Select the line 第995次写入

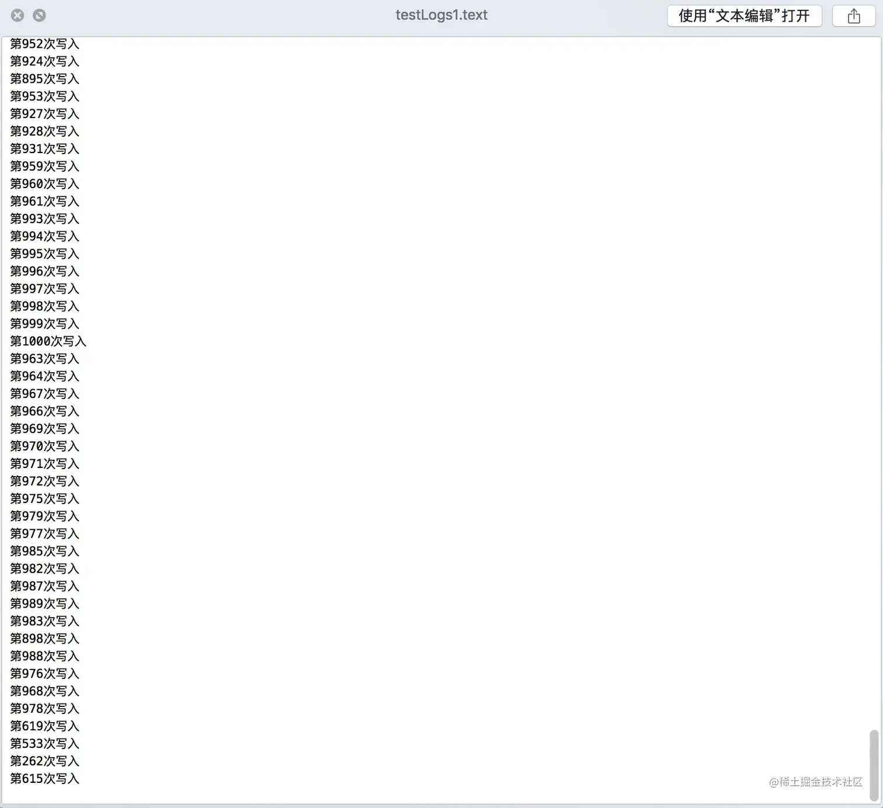pyautogui.click(x=44, y=254)
